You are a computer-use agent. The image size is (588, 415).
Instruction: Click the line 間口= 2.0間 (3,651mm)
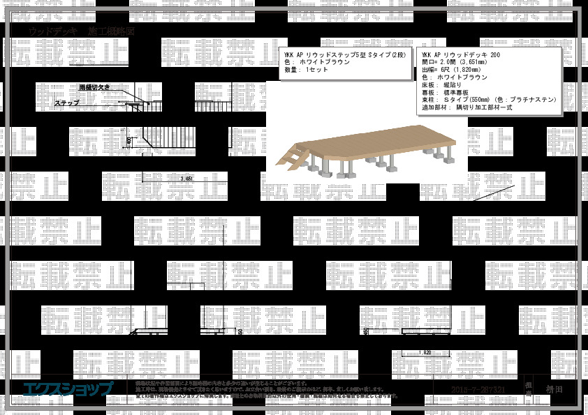click(x=454, y=62)
